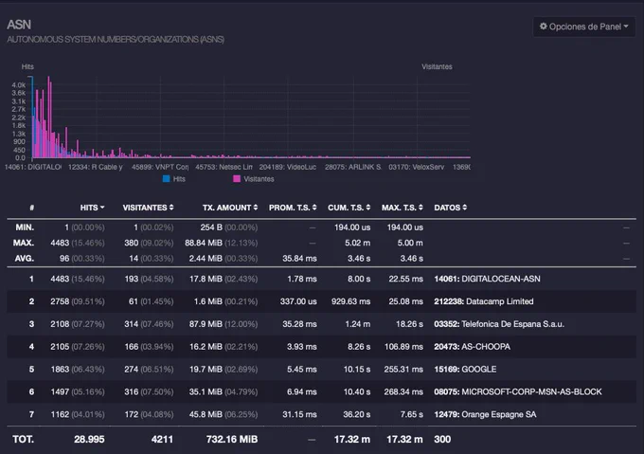Viewport: 644px width, 454px height.
Task: Click the gear icon in Opciones de Panel
Action: click(x=543, y=27)
